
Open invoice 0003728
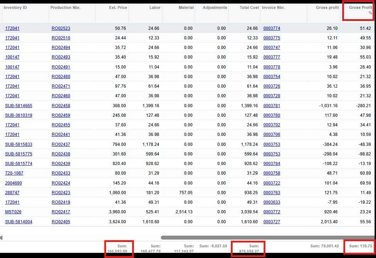click(x=272, y=96)
